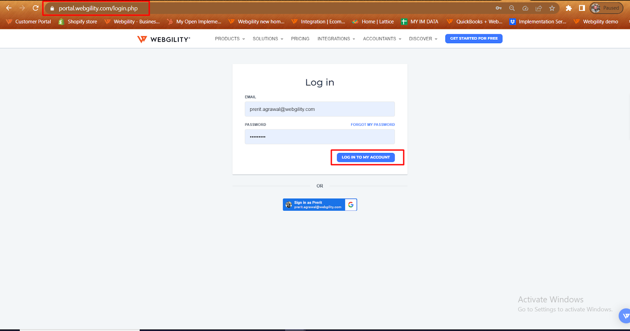Open the Home | Lattice bookmark

(373, 22)
